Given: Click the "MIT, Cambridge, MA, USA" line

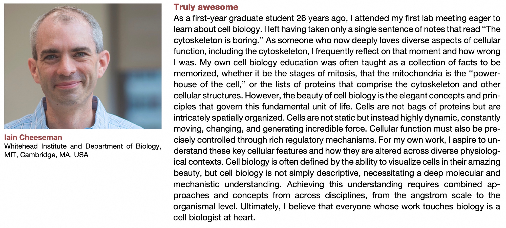Looking at the screenshot, I should pos(46,155).
